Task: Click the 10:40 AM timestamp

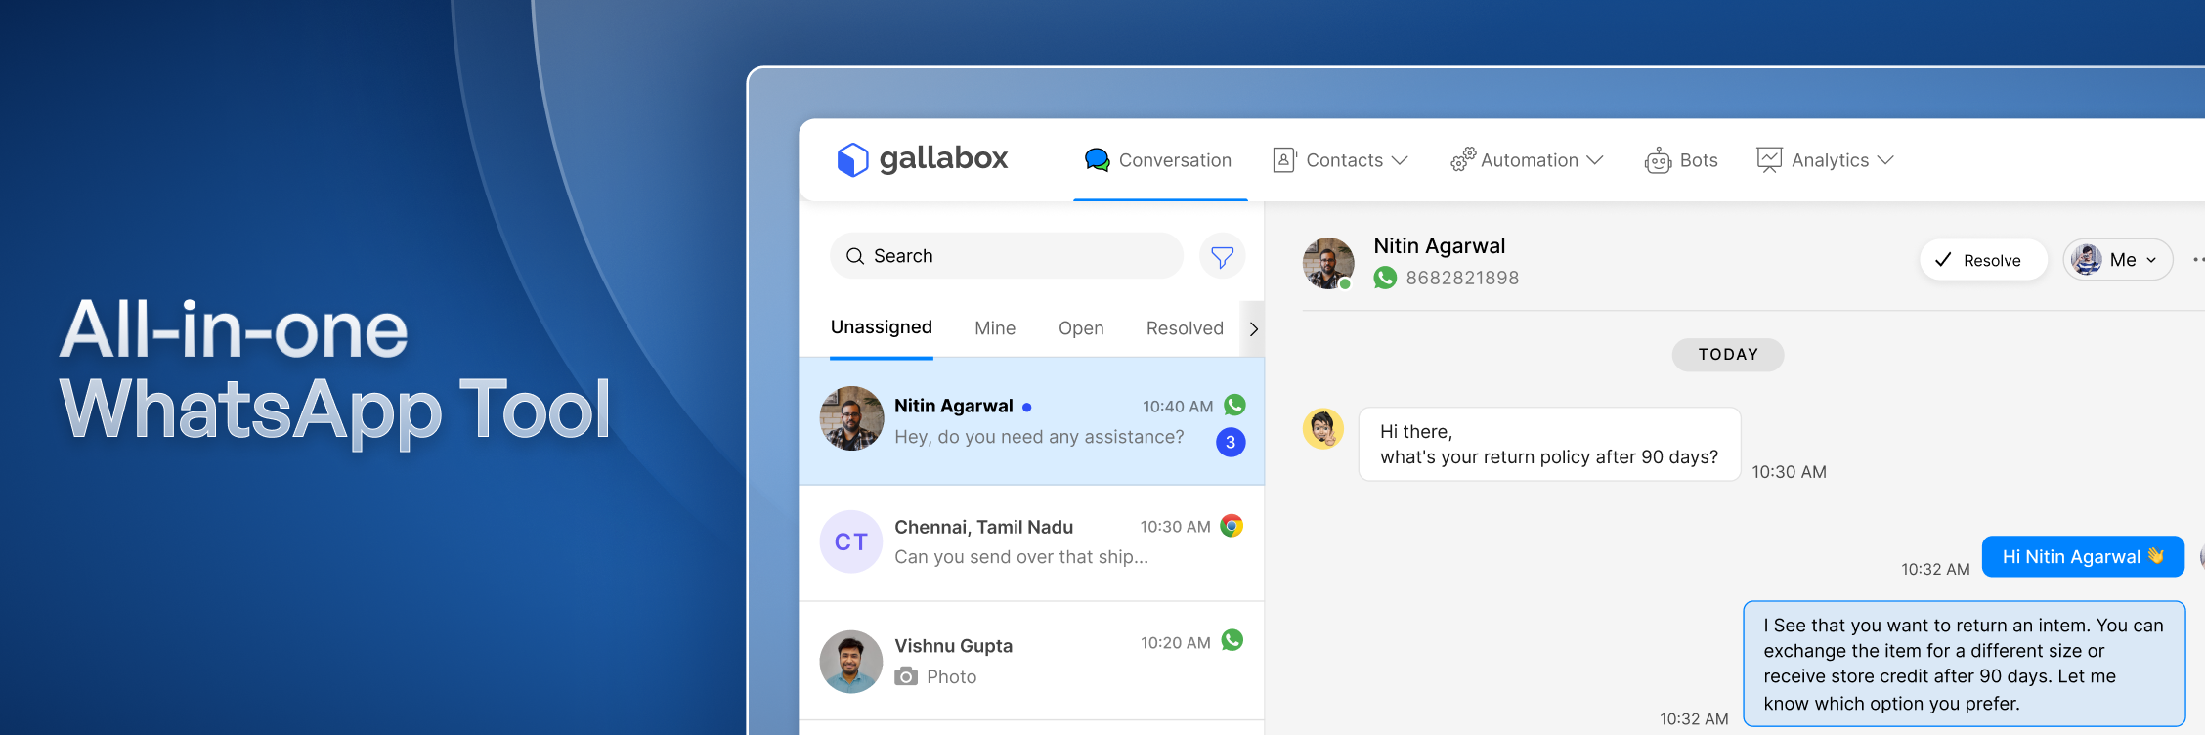Action: pos(1178,407)
